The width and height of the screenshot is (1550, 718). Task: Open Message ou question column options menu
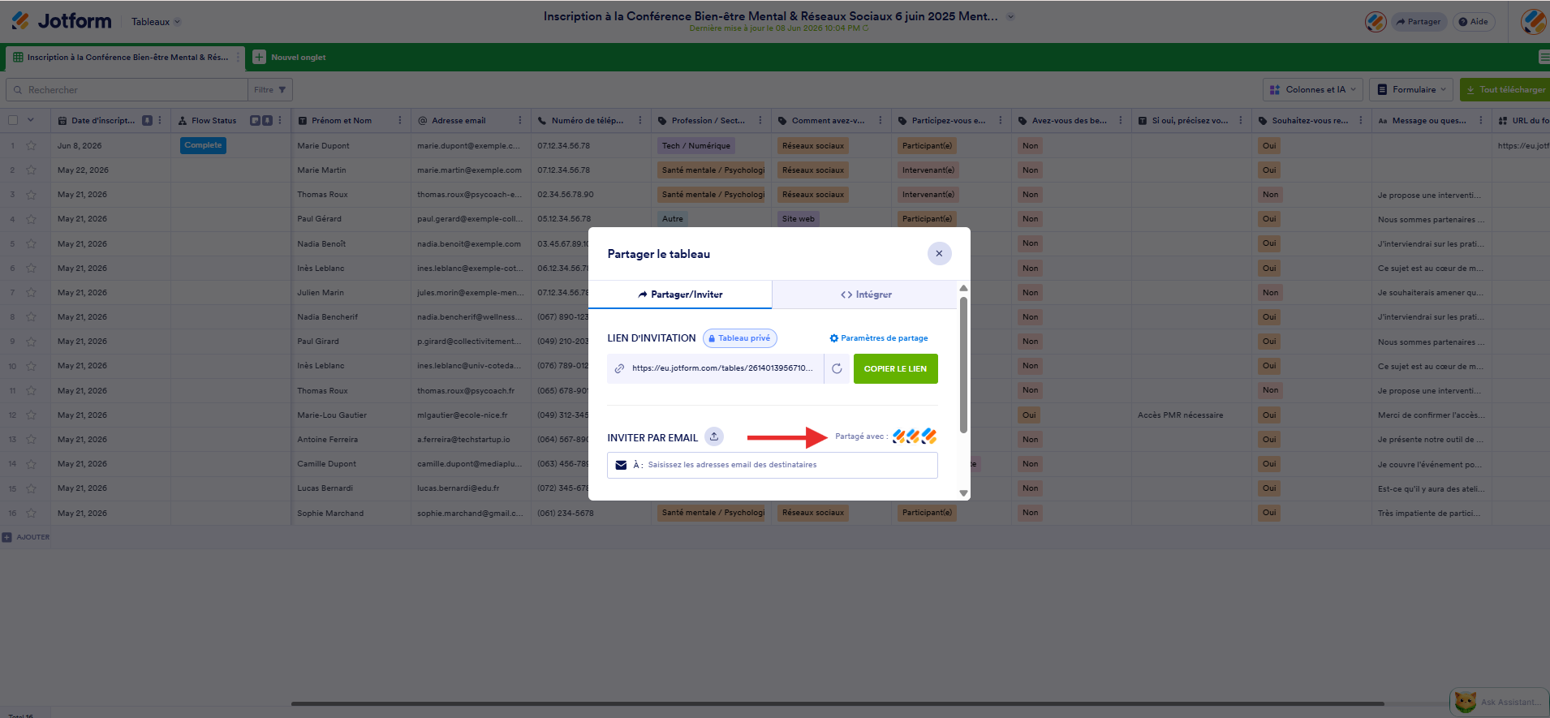(1481, 120)
